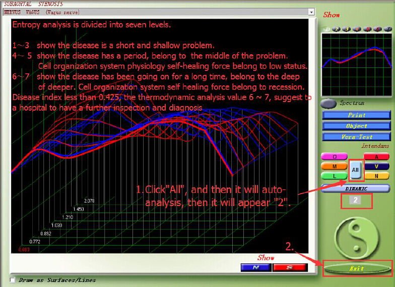Click the 1.030 axis value label
Viewport: 395px width, 287px height.
coord(56,225)
